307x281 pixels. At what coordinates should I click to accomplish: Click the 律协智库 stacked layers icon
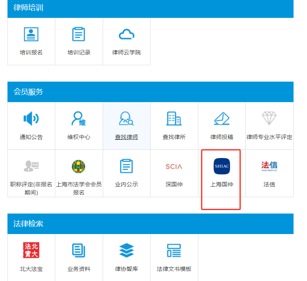tap(127, 250)
